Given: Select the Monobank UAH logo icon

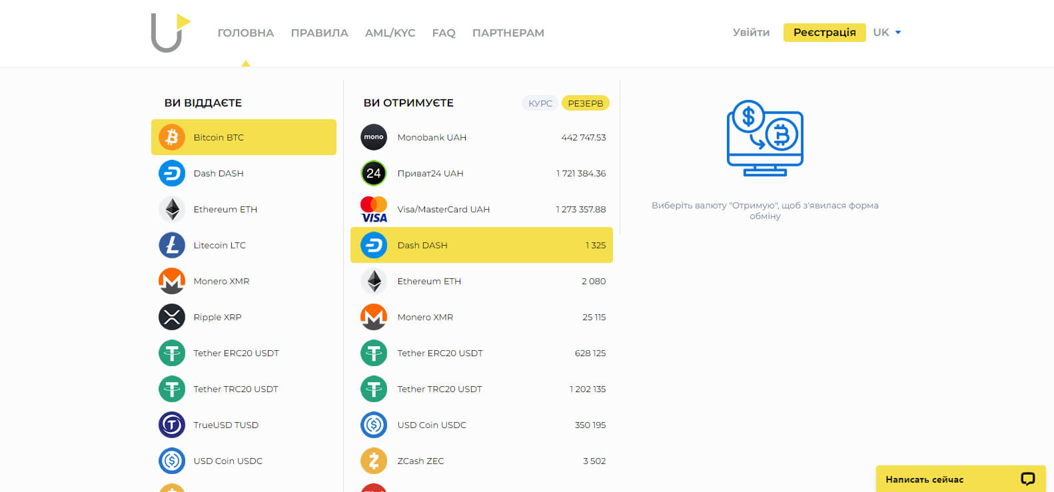Looking at the screenshot, I should point(374,137).
